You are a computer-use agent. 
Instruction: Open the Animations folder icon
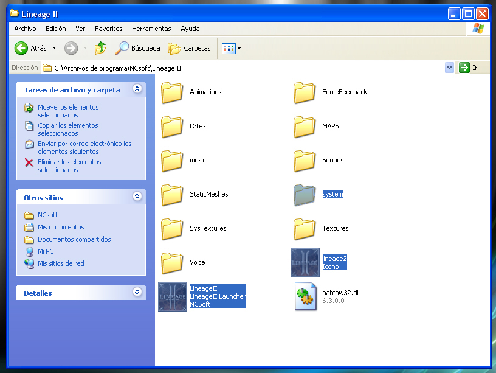click(x=172, y=92)
